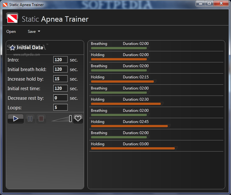Image resolution: width=231 pixels, height=195 pixels.
Task: Click the Holding 02:30 progress bar
Action: point(126,104)
